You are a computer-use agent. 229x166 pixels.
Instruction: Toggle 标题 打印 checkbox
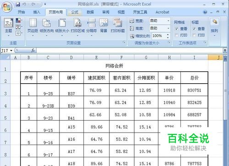click(194, 35)
